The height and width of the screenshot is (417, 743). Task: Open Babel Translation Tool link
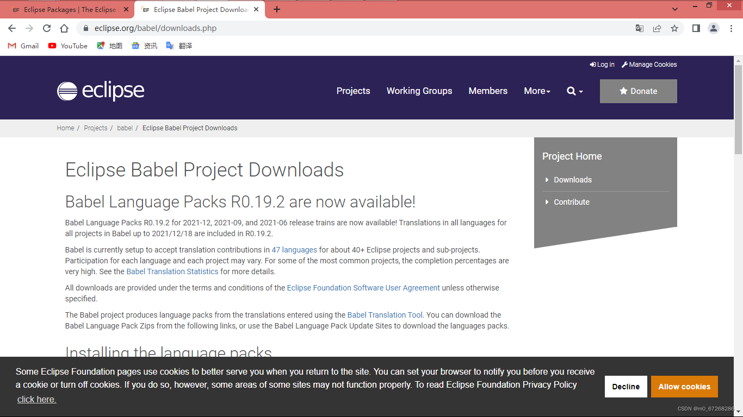coord(385,315)
